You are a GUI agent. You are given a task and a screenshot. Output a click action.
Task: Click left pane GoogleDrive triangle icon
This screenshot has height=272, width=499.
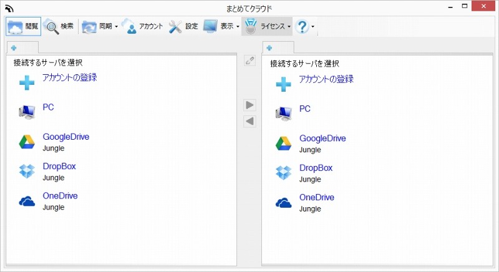[x=27, y=142]
